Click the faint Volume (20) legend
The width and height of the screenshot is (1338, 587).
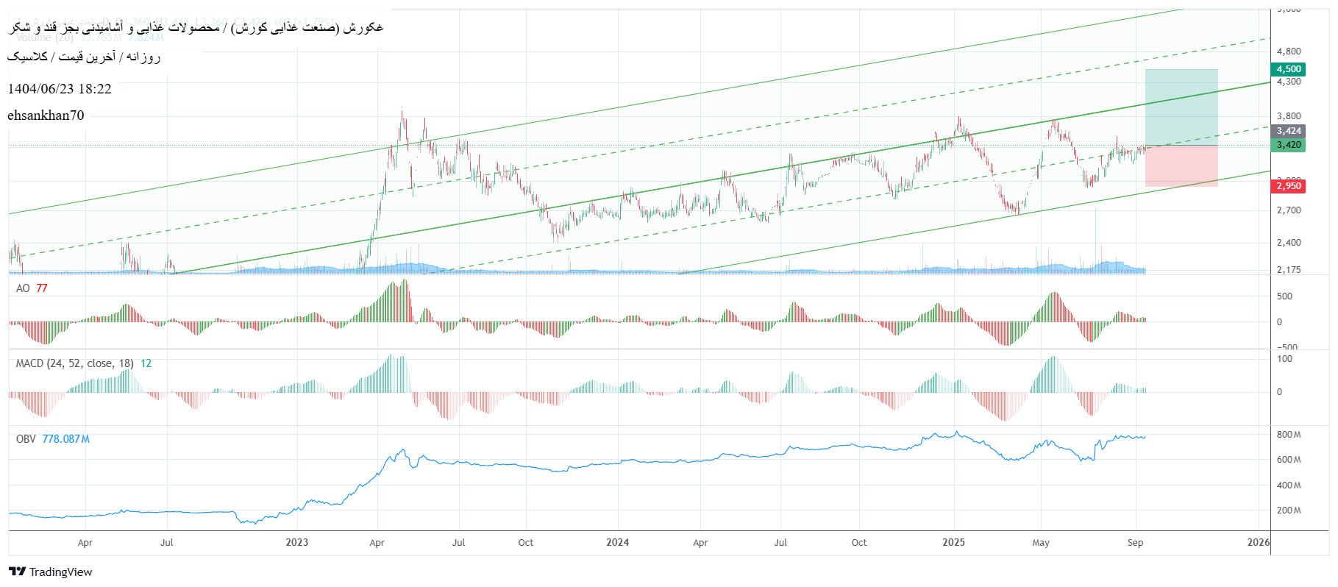tap(44, 38)
